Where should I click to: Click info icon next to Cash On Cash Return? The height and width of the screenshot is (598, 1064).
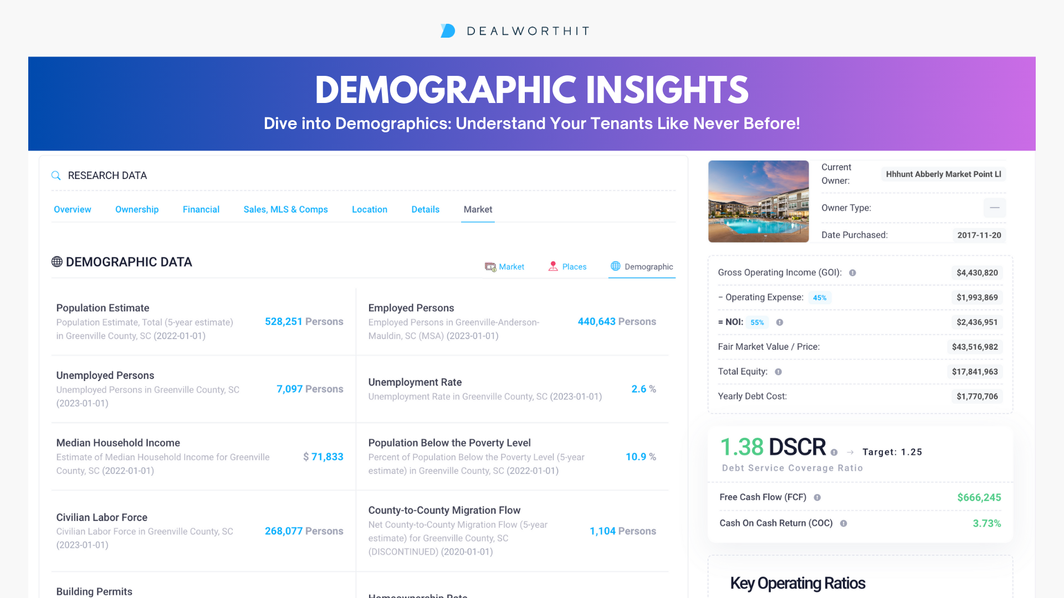[843, 523]
